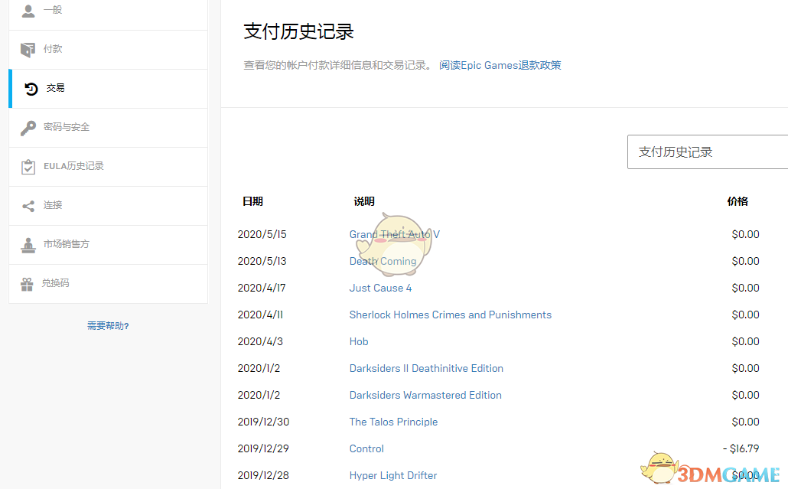This screenshot has width=788, height=489.
Task: Click the date 2020/5/15
Action: (262, 234)
